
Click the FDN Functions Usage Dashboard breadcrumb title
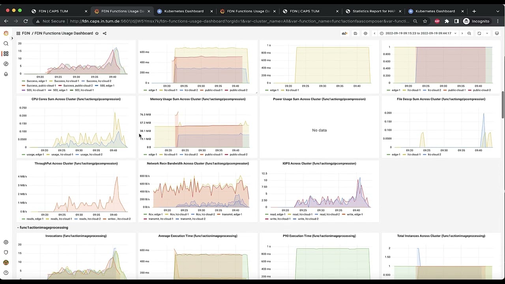click(x=64, y=34)
